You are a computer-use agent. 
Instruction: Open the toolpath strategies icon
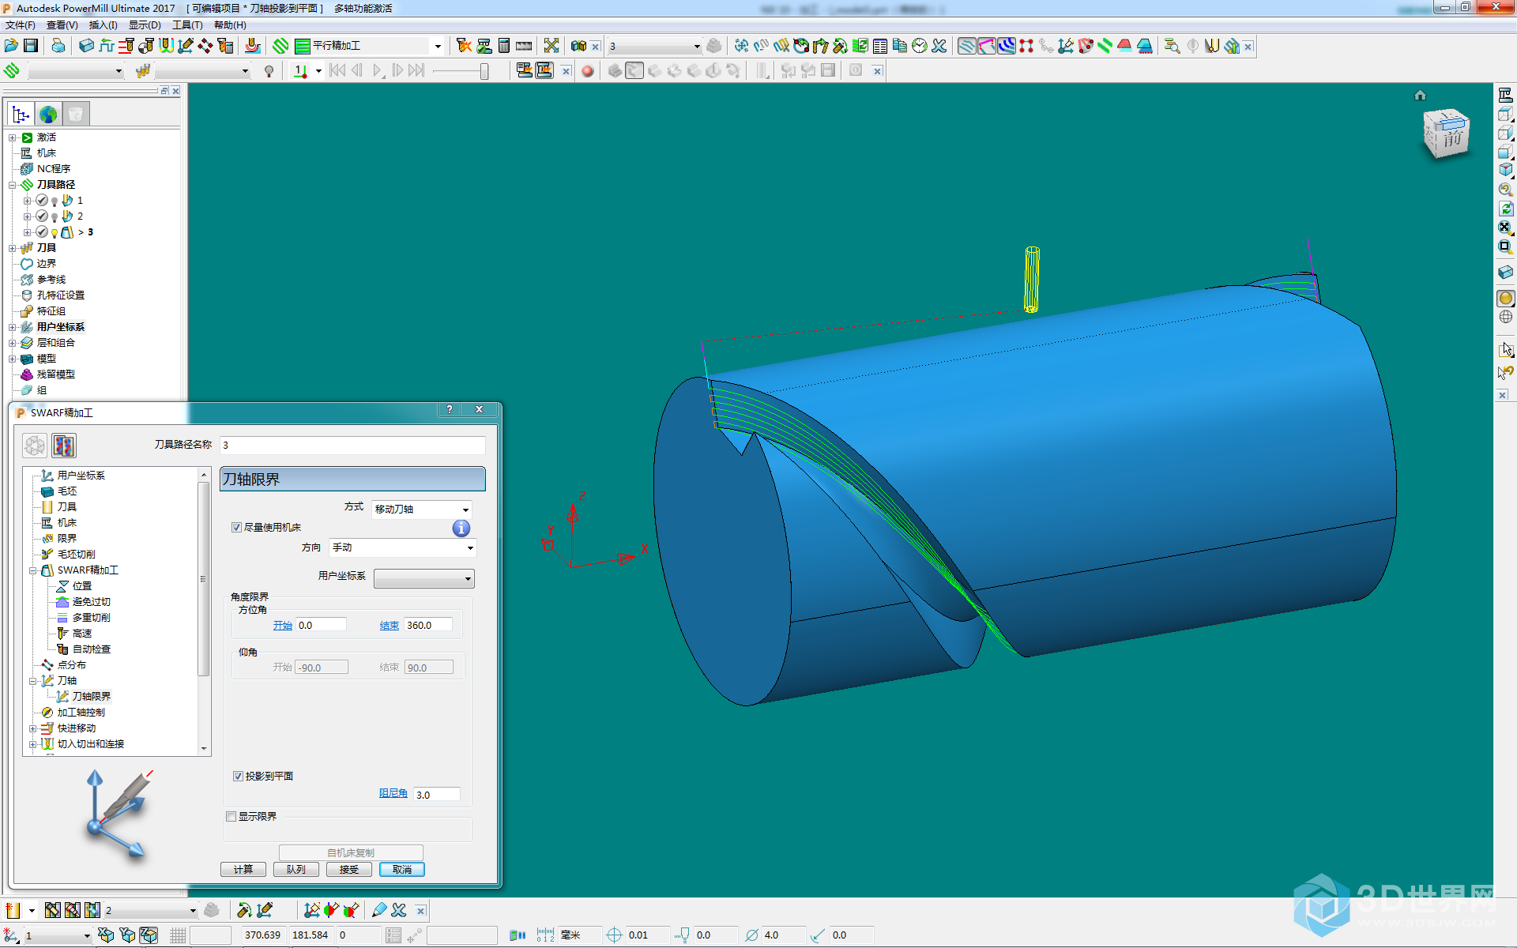pos(280,46)
